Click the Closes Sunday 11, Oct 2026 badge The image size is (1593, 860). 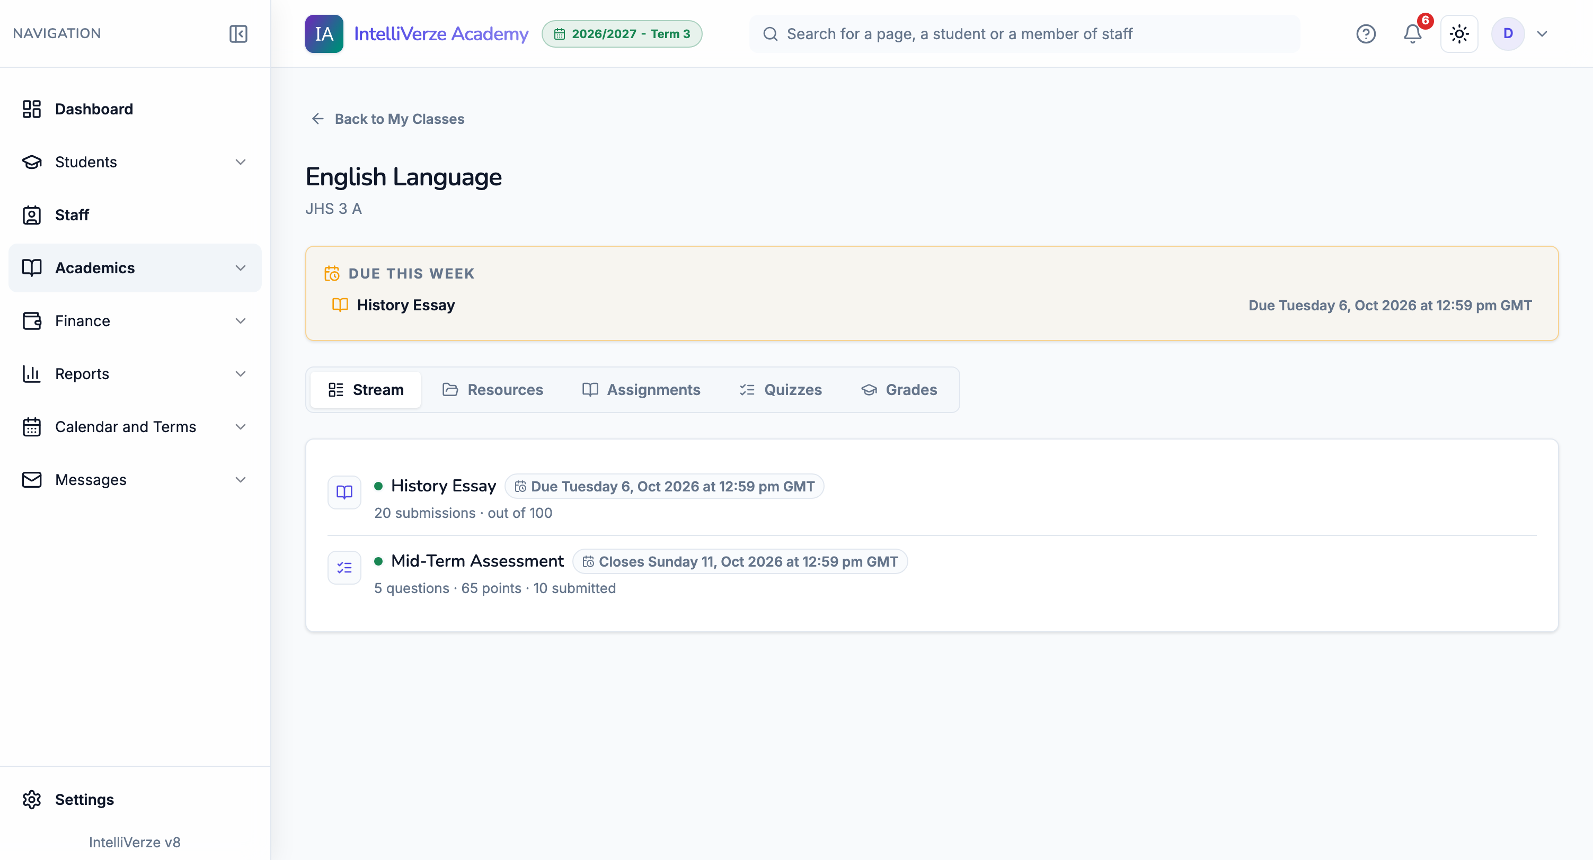click(740, 561)
